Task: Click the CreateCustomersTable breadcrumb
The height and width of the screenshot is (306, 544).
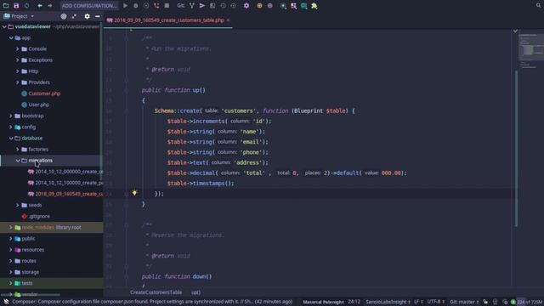Action: coord(156,292)
